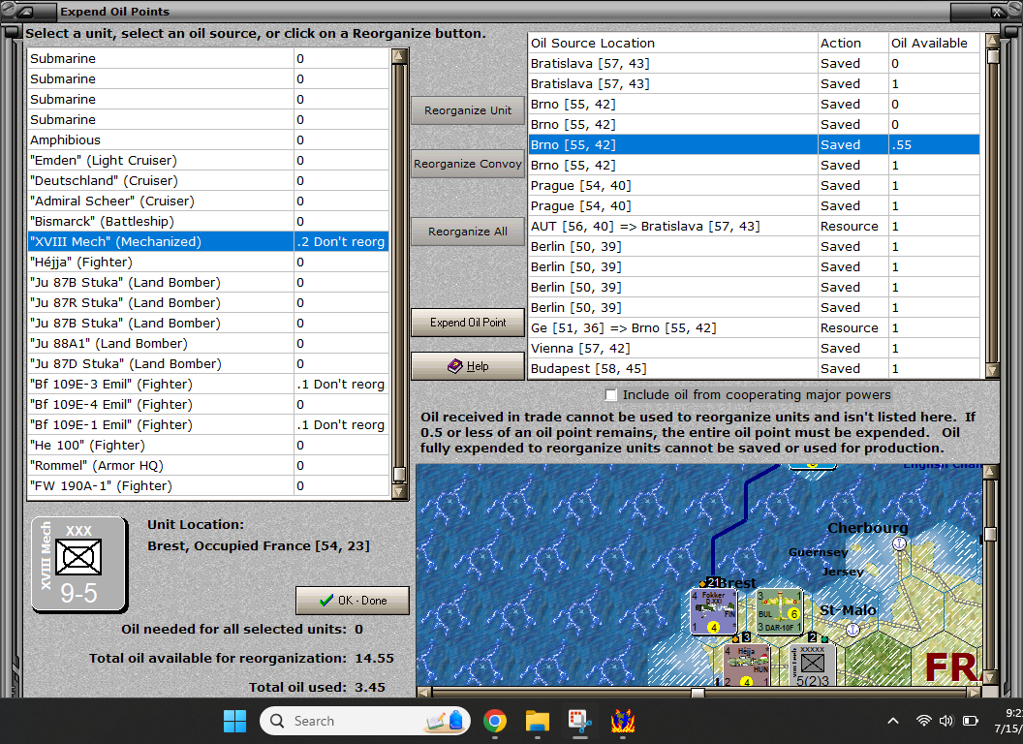Viewport: 1023px width, 744px height.
Task: Click the Oil Available column header
Action: tap(934, 43)
